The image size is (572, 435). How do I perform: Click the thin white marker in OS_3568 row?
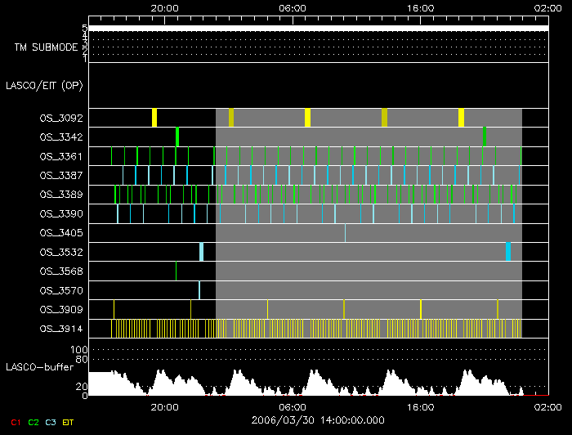[x=176, y=271]
